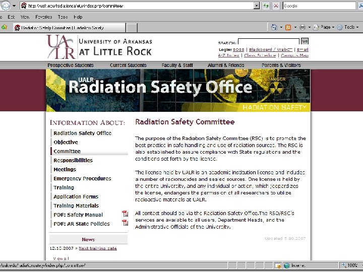
Task: Open the Application Forms sidebar link
Action: 76,196
